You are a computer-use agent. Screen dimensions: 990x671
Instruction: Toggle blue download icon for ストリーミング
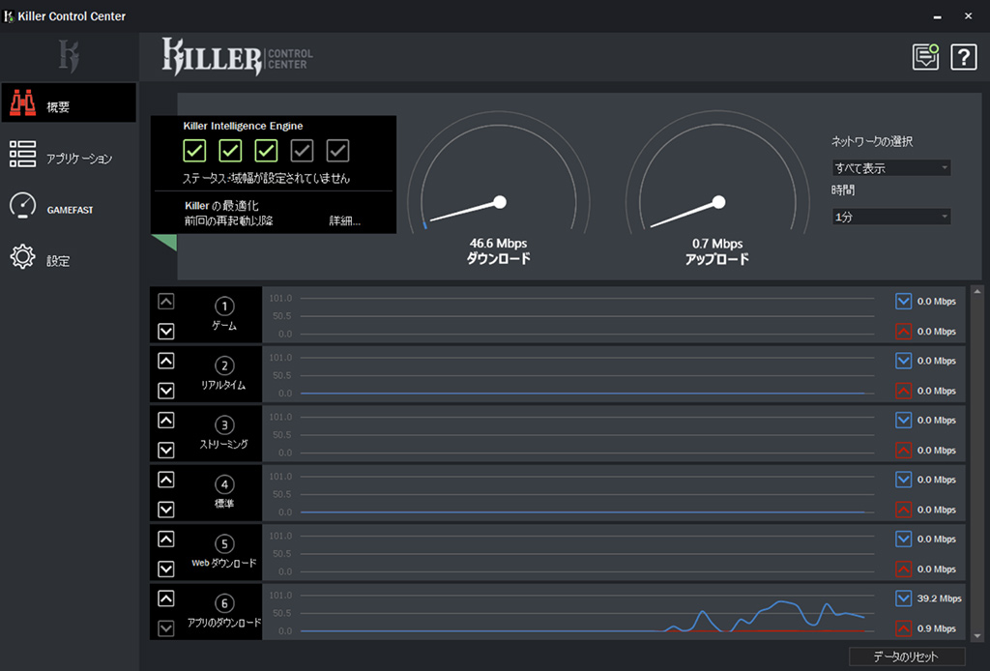904,420
